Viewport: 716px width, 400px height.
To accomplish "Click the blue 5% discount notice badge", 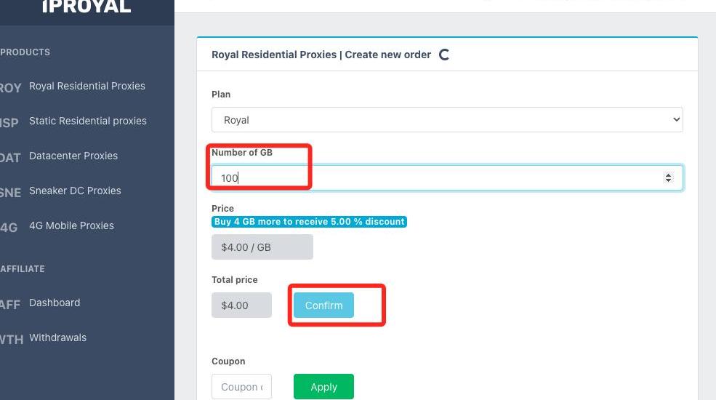I will pyautogui.click(x=310, y=222).
